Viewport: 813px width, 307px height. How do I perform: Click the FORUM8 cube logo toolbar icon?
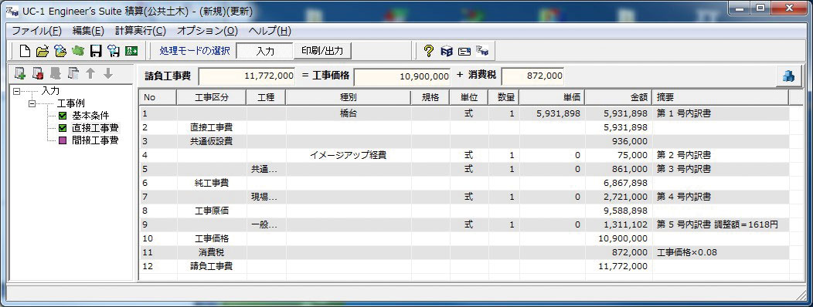[x=447, y=51]
